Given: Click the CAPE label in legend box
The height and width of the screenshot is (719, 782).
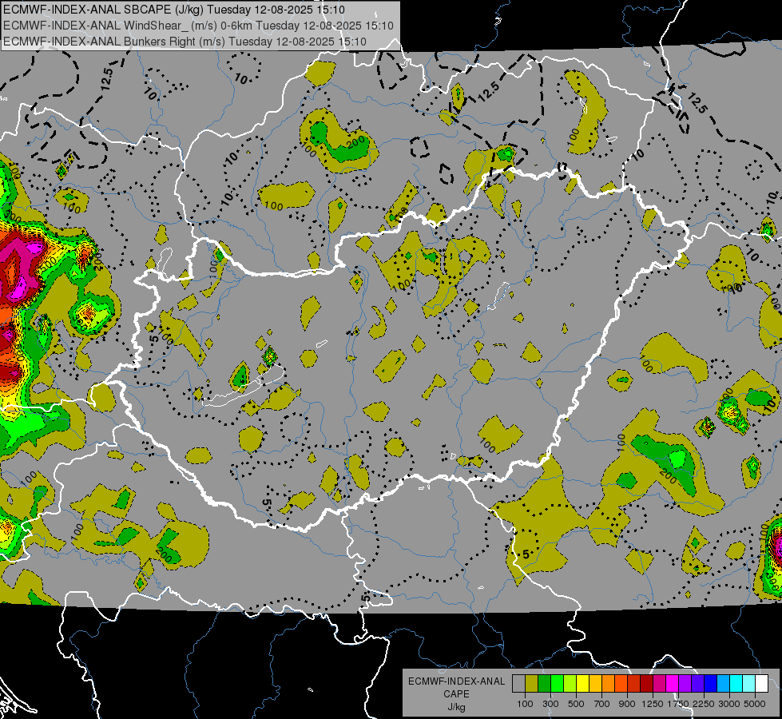Looking at the screenshot, I should 456,693.
